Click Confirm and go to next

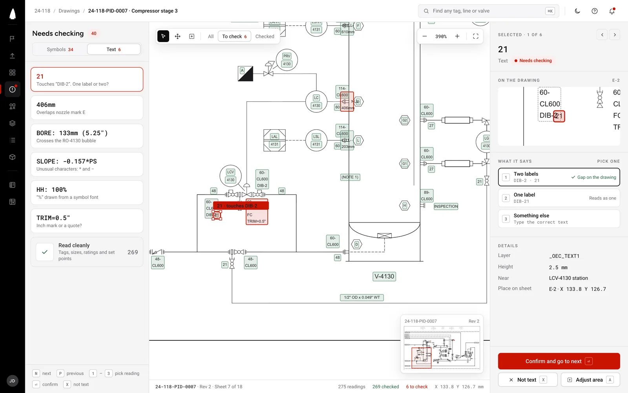point(559,361)
